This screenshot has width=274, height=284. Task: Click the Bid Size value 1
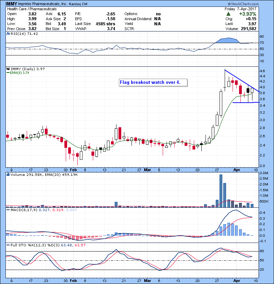coord(65,29)
